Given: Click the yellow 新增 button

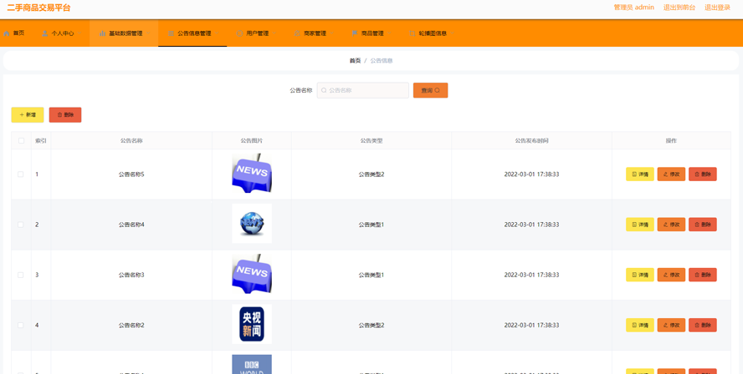Looking at the screenshot, I should coord(28,115).
